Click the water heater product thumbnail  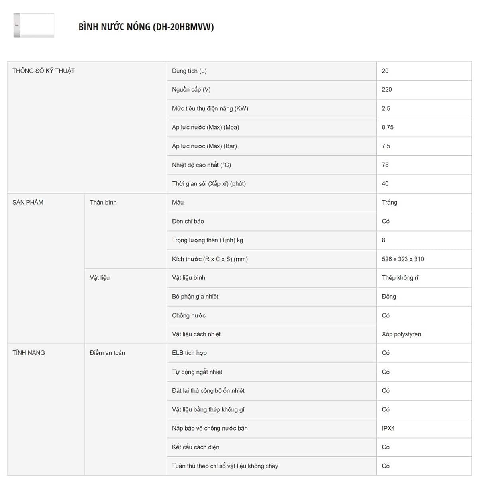click(x=34, y=26)
